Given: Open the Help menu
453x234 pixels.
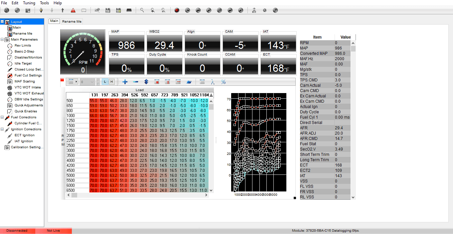Looking at the screenshot, I should tap(58, 3).
